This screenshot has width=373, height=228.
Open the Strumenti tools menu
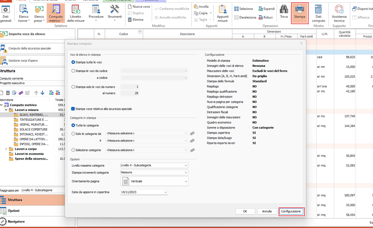tap(115, 14)
